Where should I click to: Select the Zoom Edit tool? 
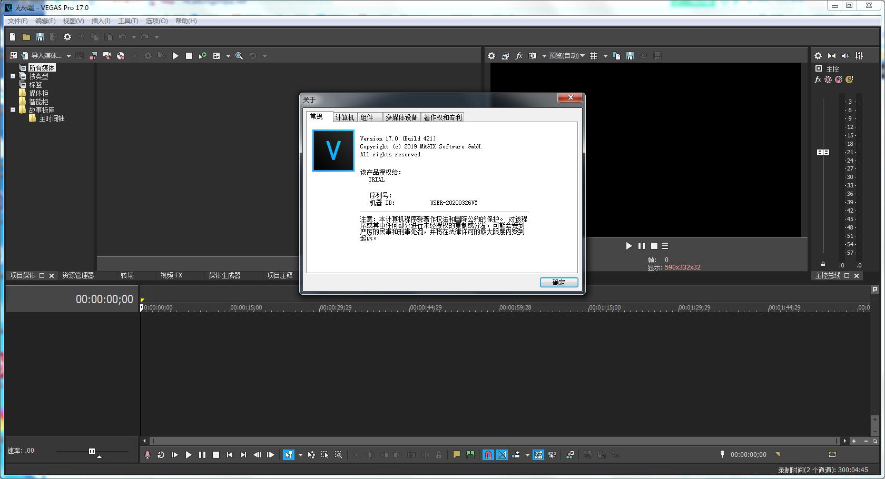[339, 455]
